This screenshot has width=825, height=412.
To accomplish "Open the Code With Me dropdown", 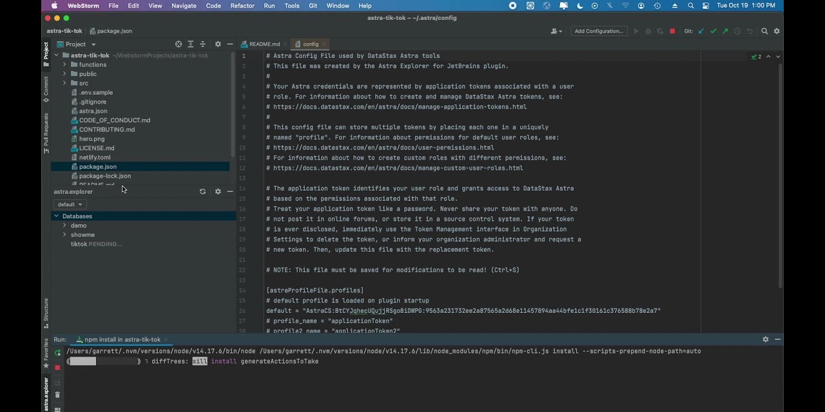I will tap(556, 31).
